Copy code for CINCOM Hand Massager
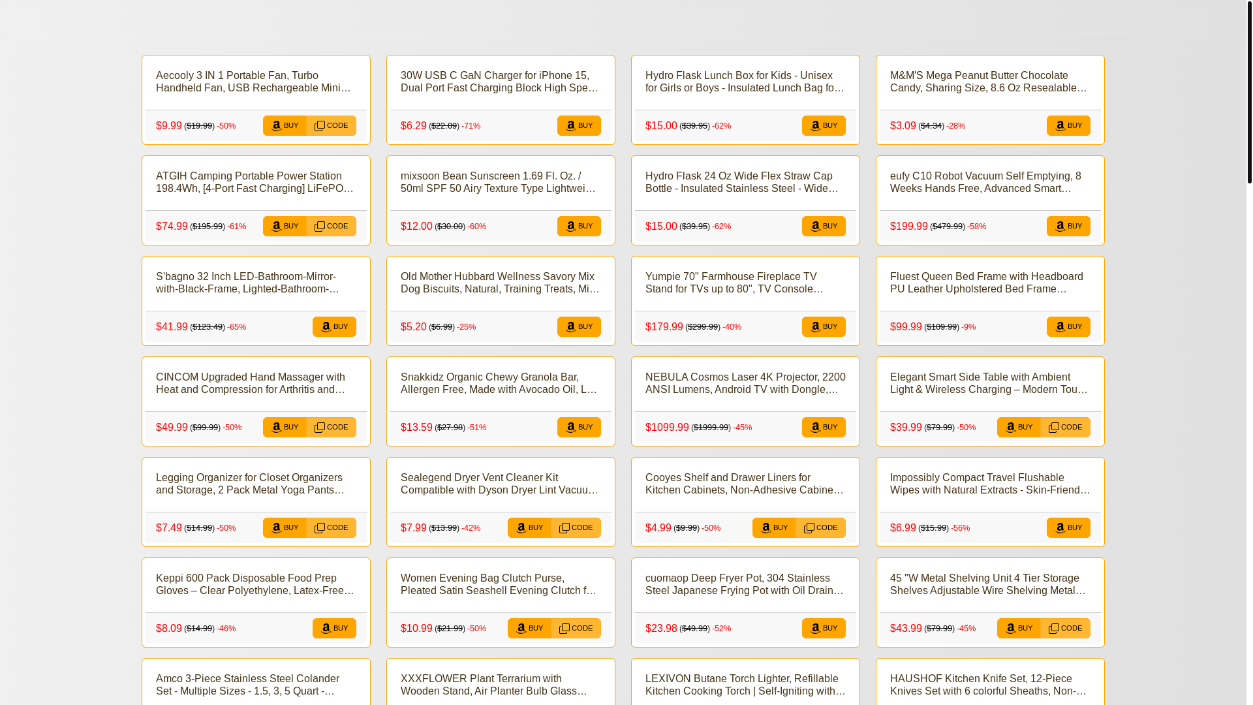 [332, 428]
